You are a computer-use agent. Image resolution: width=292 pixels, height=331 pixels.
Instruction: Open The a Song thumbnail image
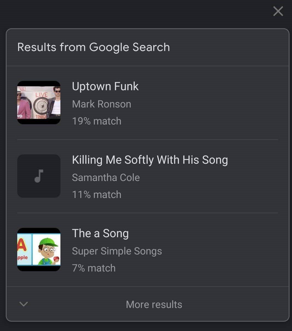39,250
